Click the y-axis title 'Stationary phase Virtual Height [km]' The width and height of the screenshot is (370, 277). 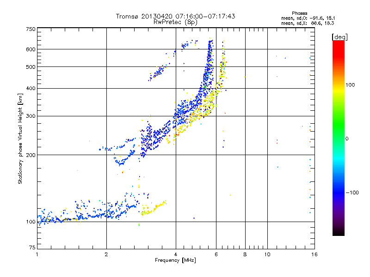(20, 139)
